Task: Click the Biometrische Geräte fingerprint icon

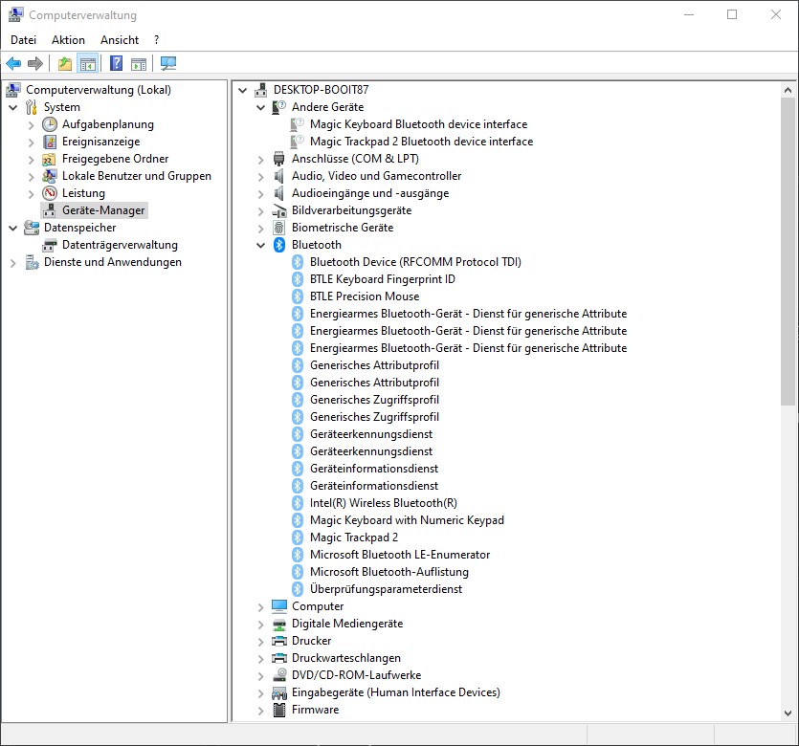Action: point(279,228)
